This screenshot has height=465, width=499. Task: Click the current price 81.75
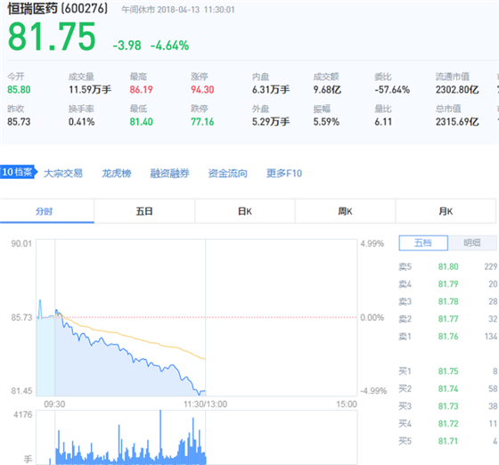click(x=52, y=37)
